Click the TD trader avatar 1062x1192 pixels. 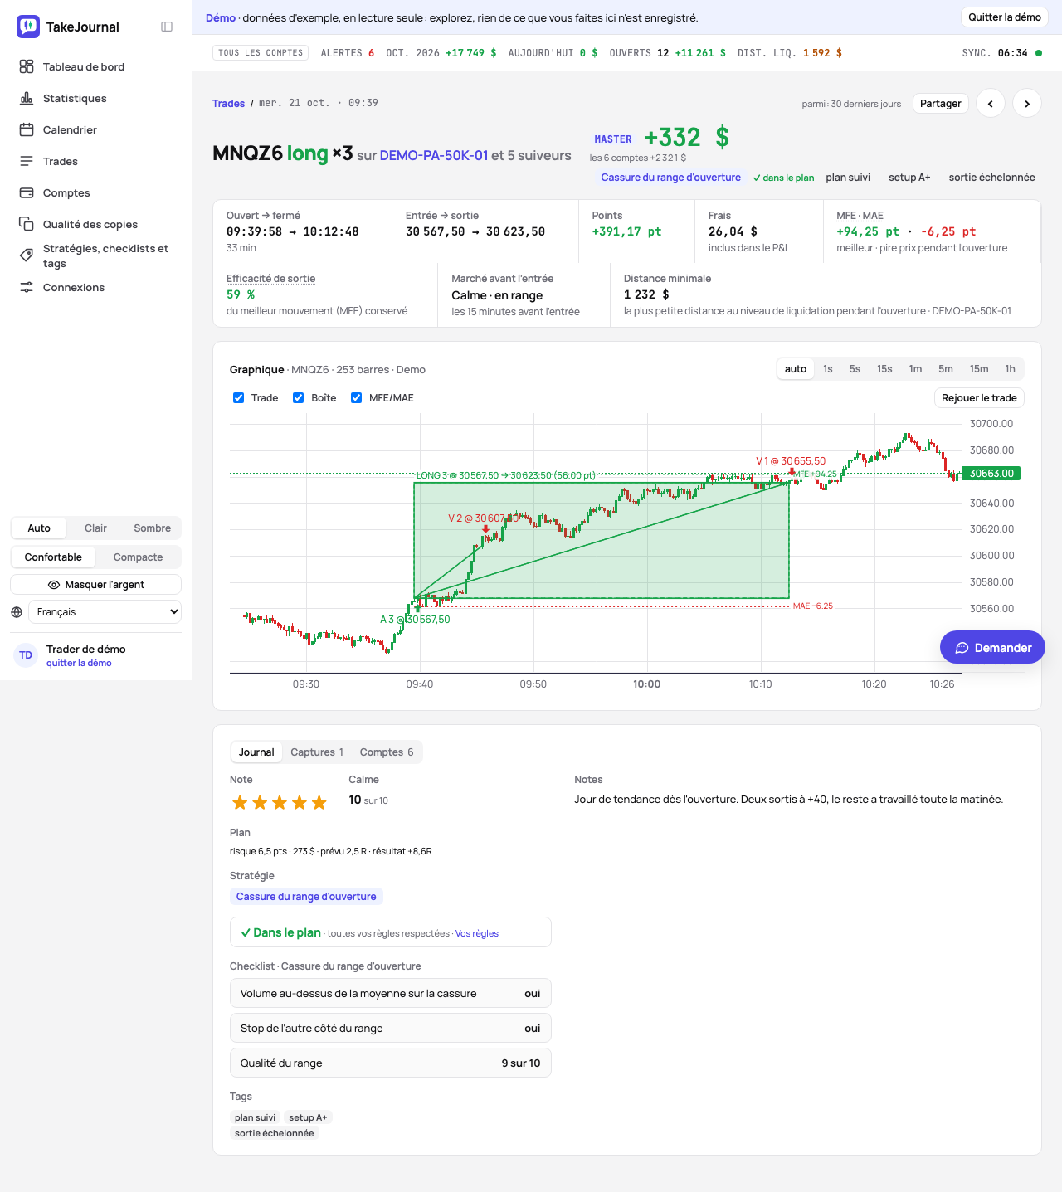point(26,655)
